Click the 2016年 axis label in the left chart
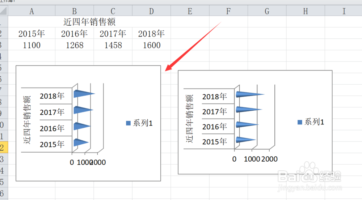The image size is (362, 200). (52, 128)
